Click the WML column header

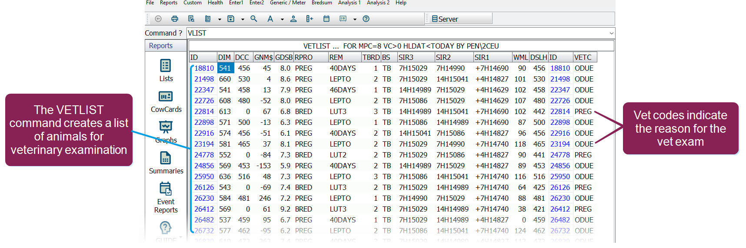click(x=520, y=57)
